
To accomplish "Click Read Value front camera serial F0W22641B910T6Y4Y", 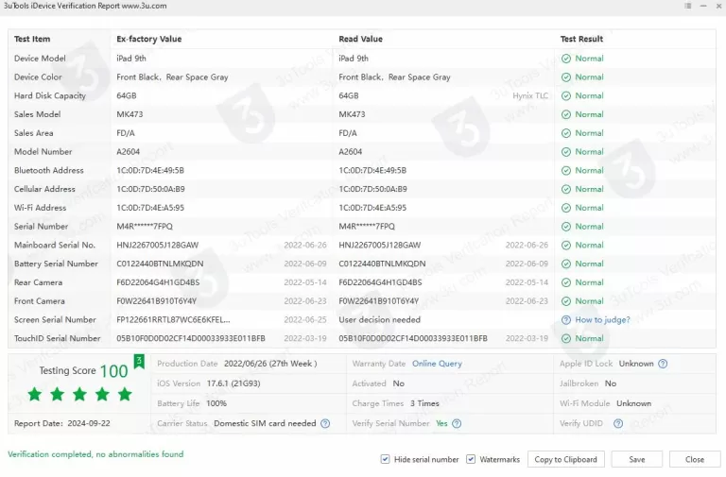I will coord(379,301).
